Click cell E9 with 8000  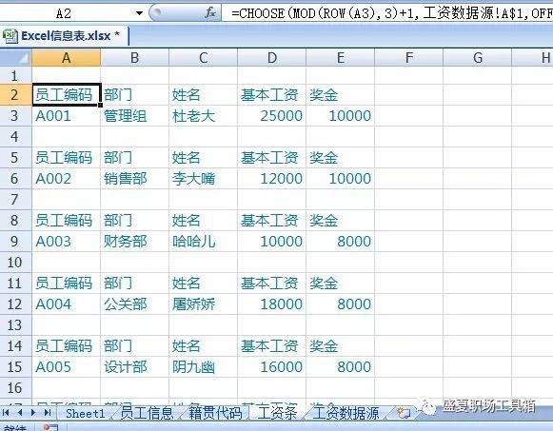click(341, 241)
